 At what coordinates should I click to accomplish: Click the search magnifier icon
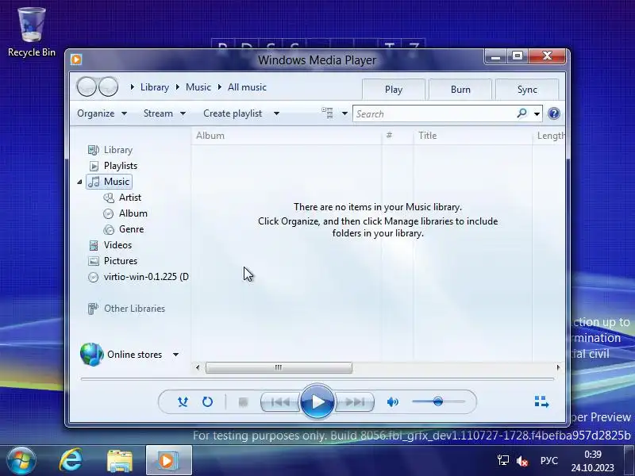[522, 113]
